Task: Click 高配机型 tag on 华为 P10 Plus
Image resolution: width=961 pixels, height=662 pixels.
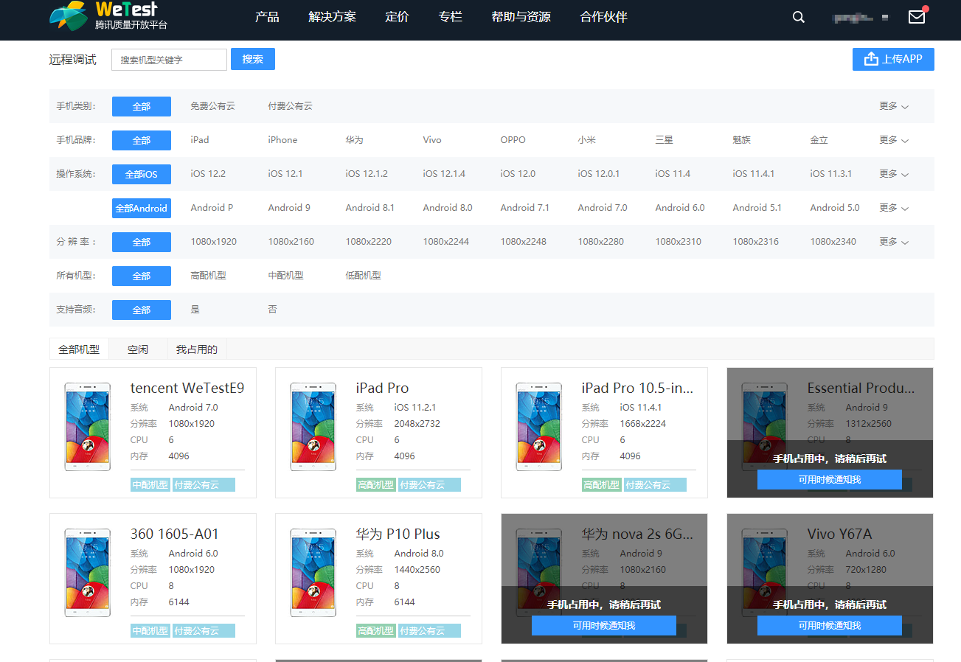Action: 376,631
